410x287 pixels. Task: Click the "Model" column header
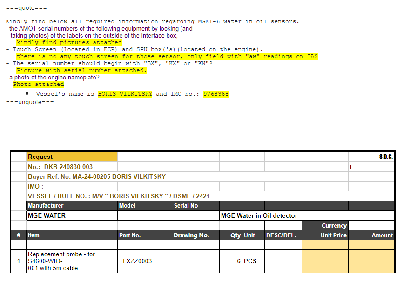coord(145,206)
